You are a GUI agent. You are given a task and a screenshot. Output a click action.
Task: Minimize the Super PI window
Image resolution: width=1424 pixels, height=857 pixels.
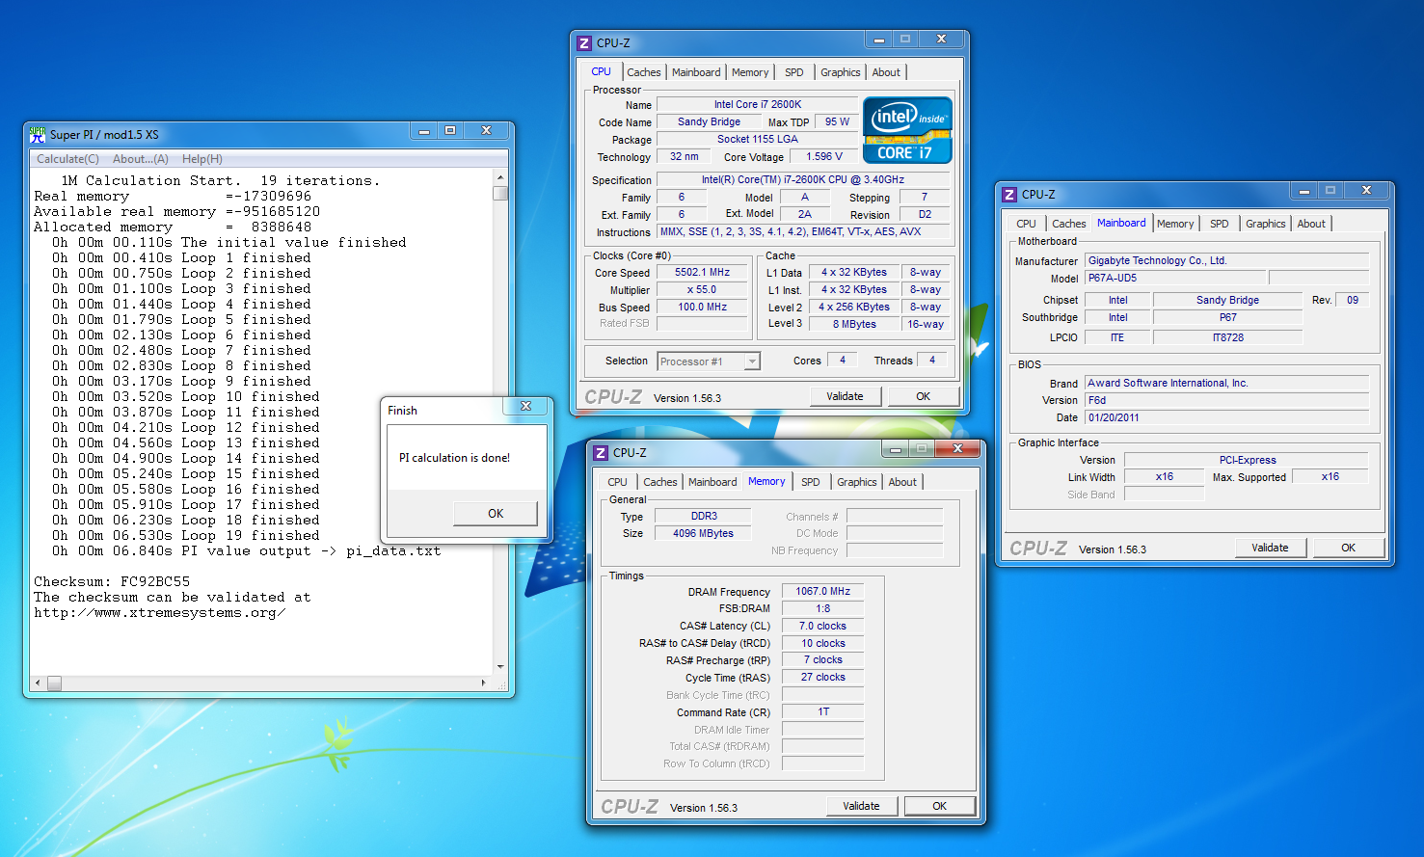[422, 131]
